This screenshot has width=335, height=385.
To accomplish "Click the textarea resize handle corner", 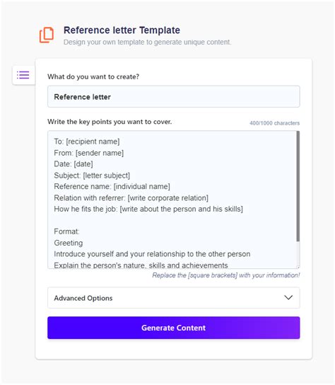I will pos(298,267).
